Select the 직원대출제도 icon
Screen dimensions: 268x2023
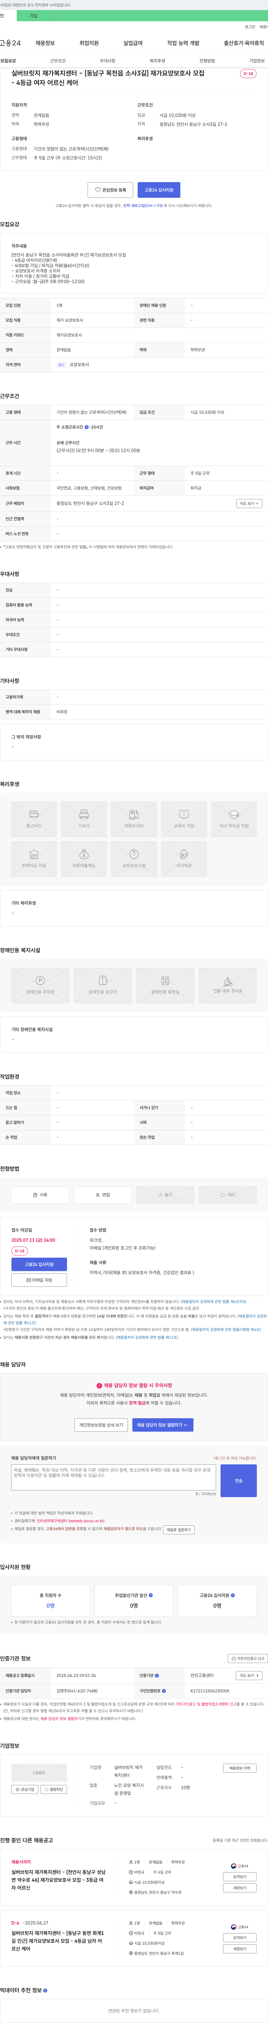pos(84,859)
